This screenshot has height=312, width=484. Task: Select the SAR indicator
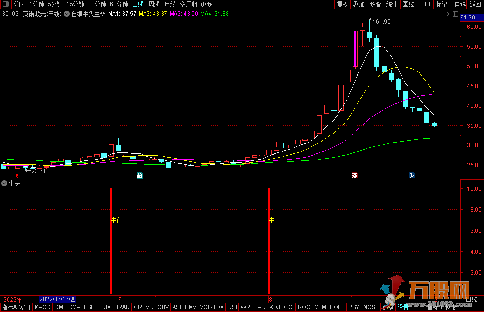pyautogui.click(x=260, y=307)
